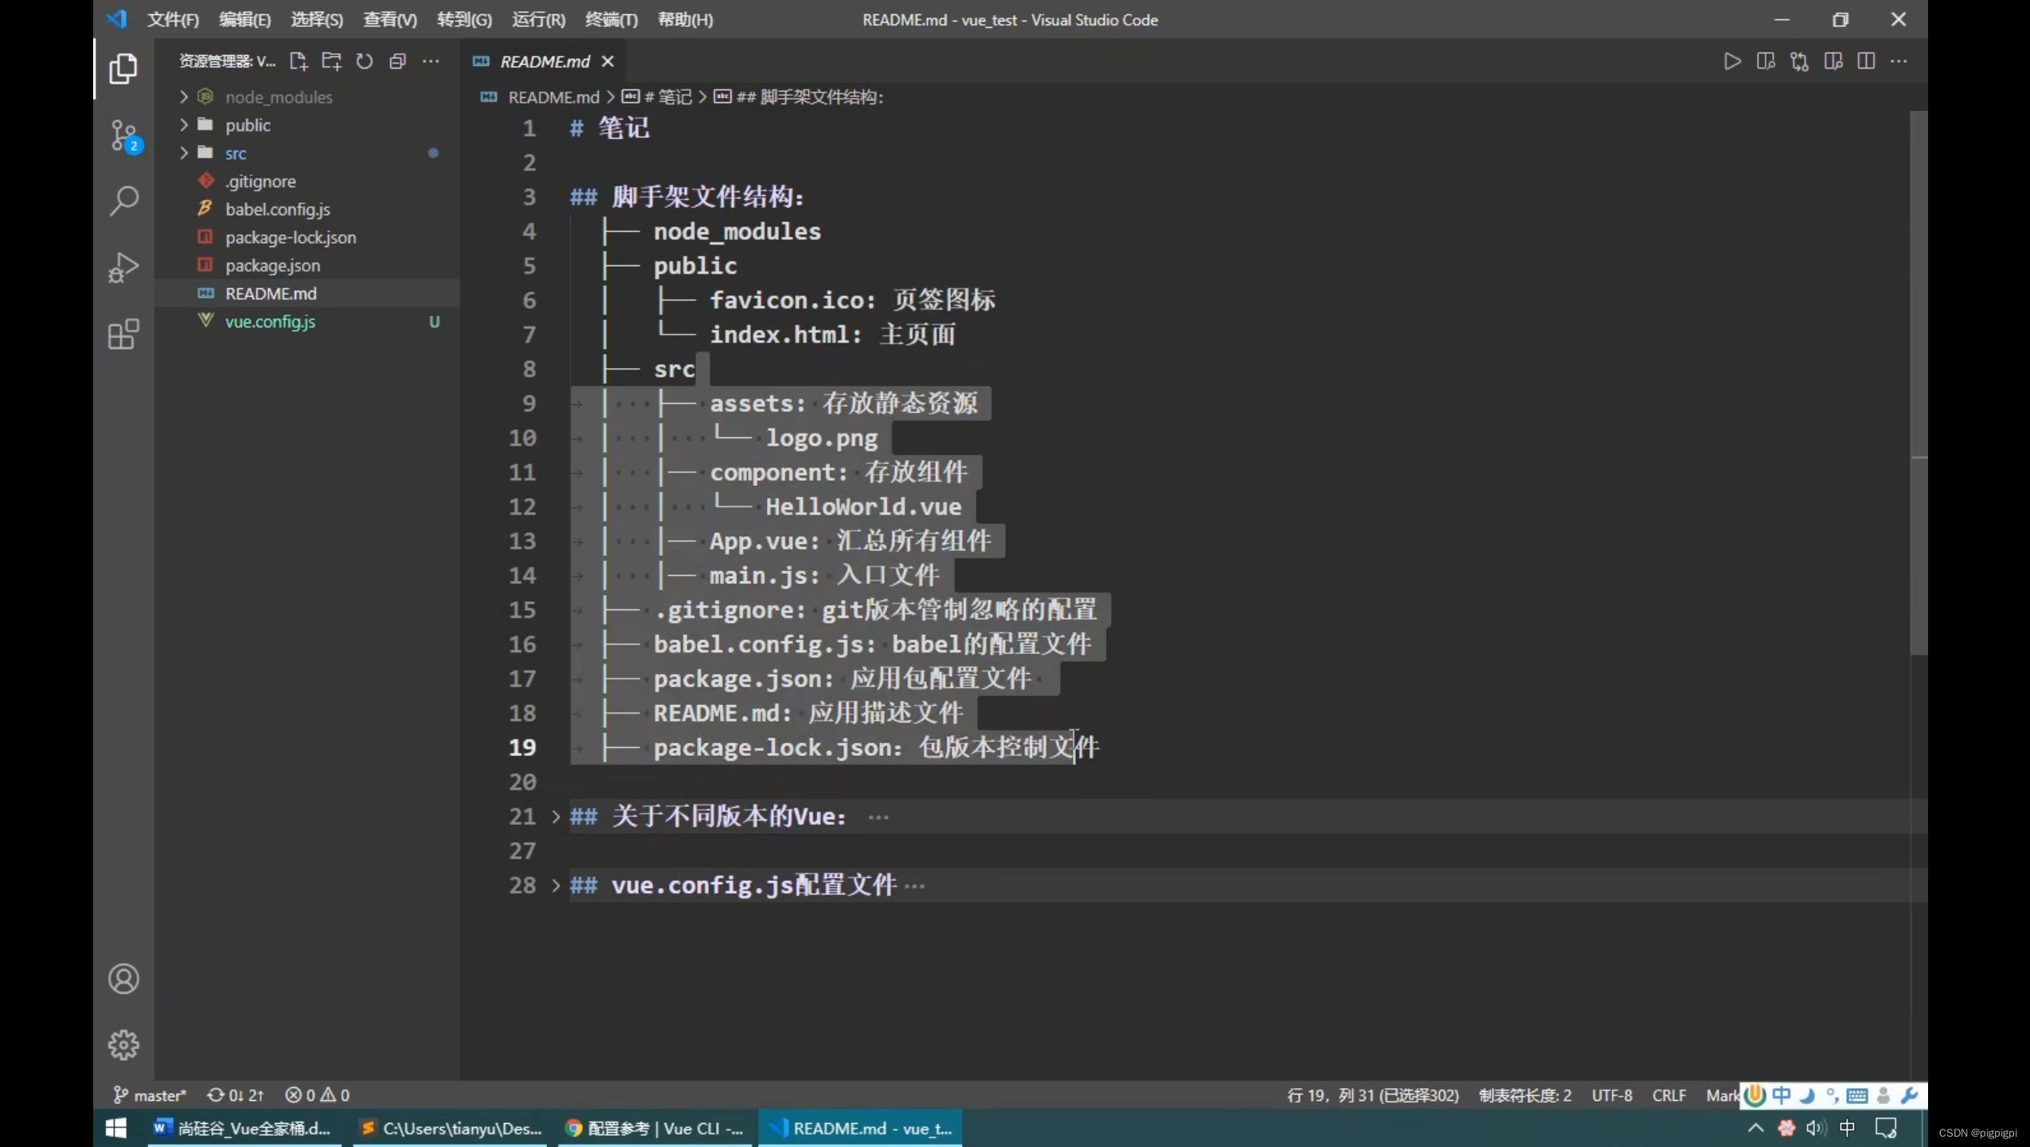Image resolution: width=2030 pixels, height=1147 pixels.
Task: Switch to Chrome Vue CLI taskbar item
Action: click(x=655, y=1128)
